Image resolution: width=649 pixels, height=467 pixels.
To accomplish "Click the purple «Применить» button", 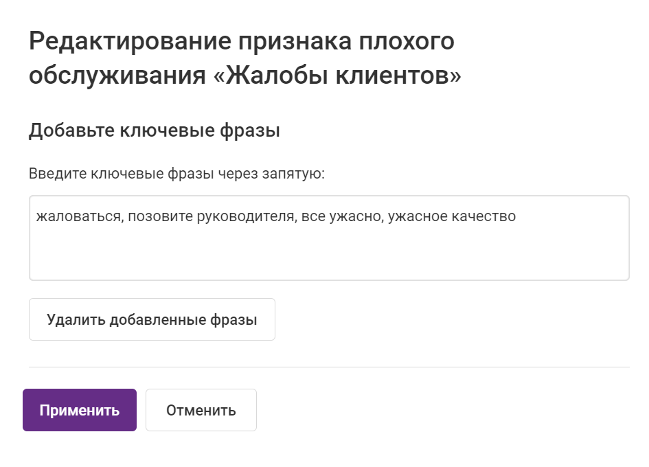I will pyautogui.click(x=80, y=410).
